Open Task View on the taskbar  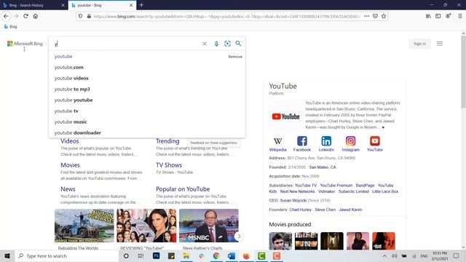(x=141, y=255)
